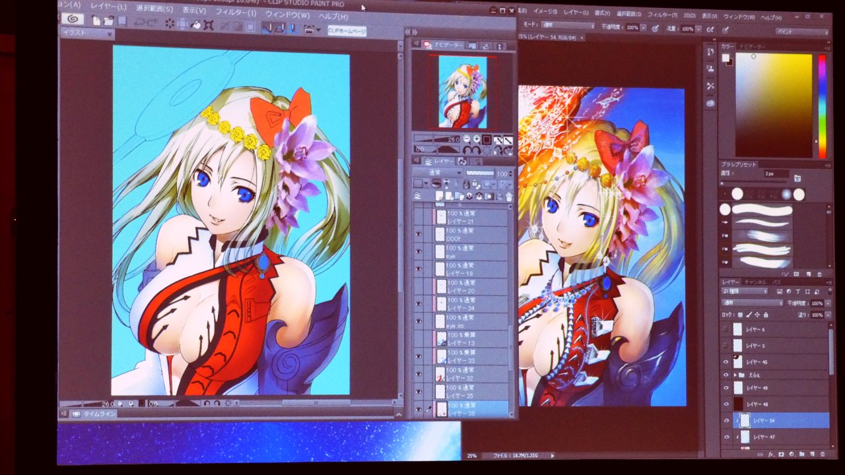Click inside the Photoshop color picker field
The height and width of the screenshot is (475, 845).
[x=774, y=106]
